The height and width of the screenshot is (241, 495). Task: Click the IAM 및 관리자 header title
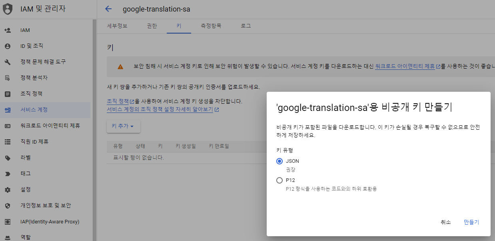(43, 9)
